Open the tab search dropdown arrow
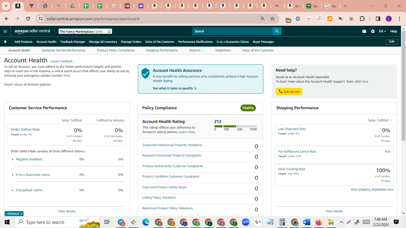Image resolution: width=406 pixels, height=228 pixels. point(6,6)
